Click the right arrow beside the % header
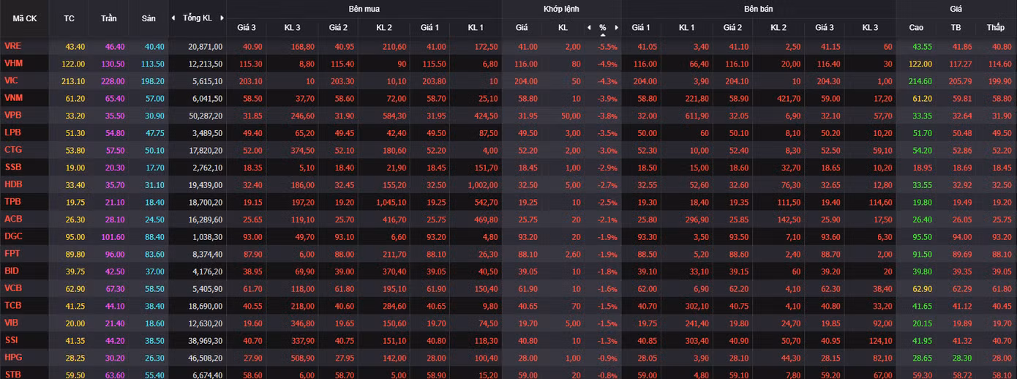The width and height of the screenshot is (1017, 379). pos(617,28)
